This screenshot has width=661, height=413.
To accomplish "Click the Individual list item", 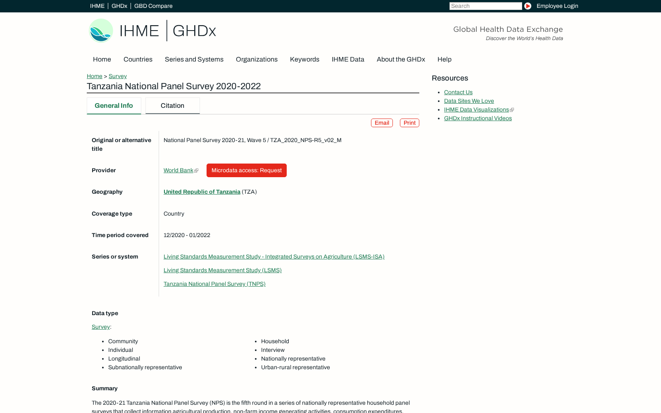I will (x=121, y=350).
